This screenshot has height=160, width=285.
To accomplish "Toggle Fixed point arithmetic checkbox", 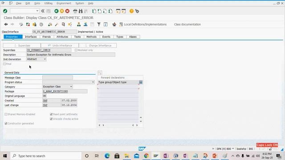I will click(51, 114).
